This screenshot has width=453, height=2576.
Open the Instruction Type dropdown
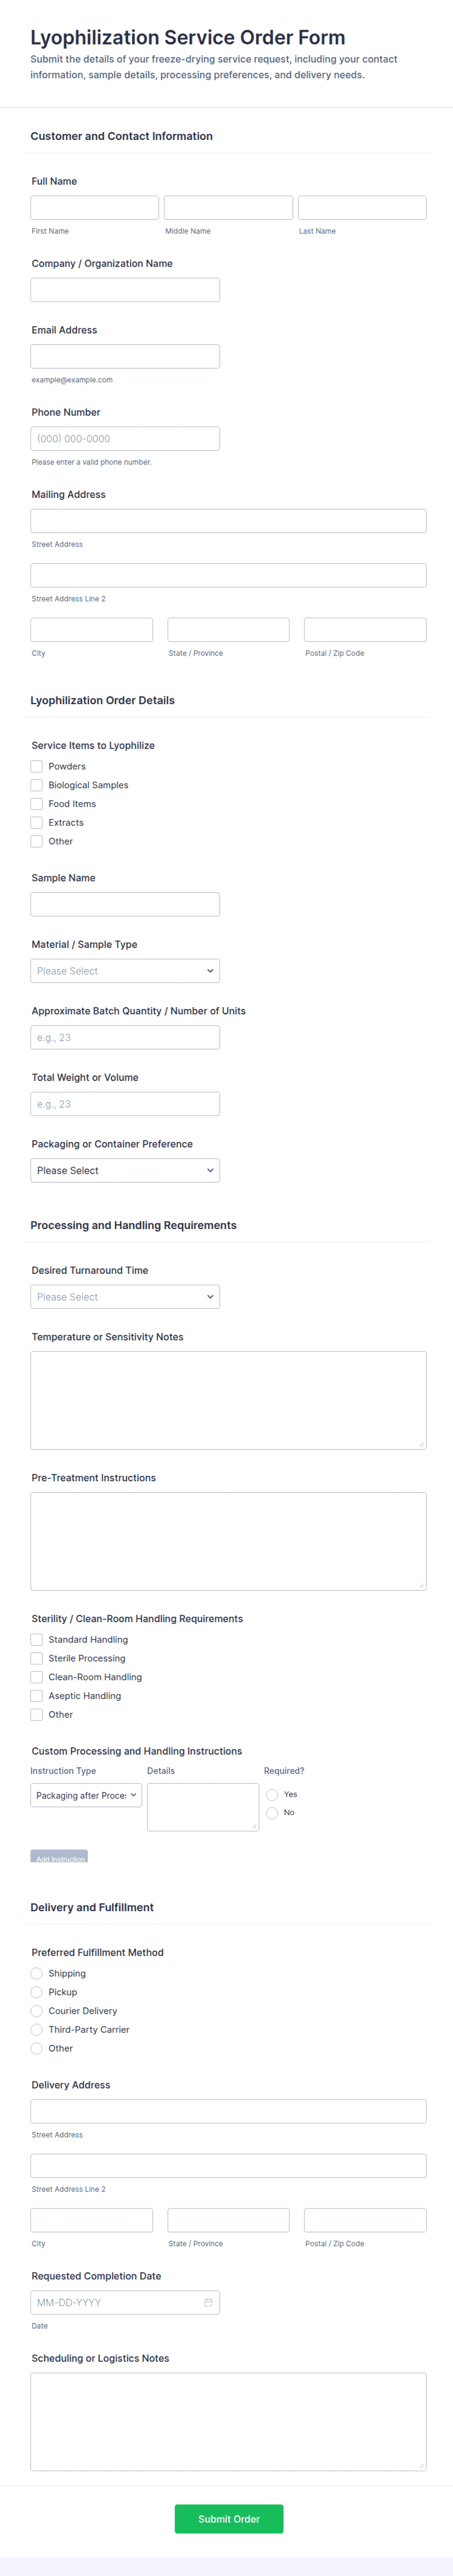[x=86, y=1795]
